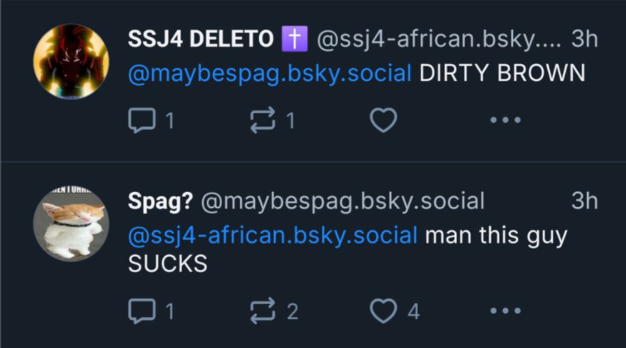
Task: Open the SSJ4 DELETO display name
Action: tap(200, 39)
